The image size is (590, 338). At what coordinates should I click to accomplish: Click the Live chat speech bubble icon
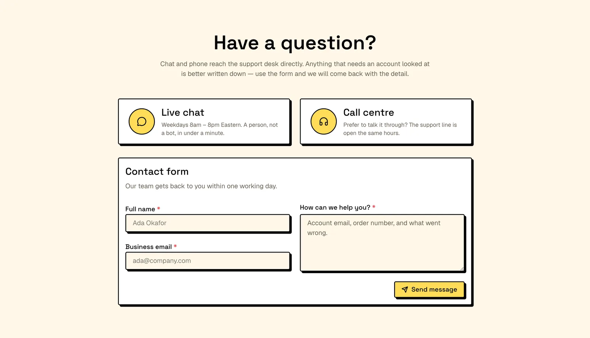(x=142, y=121)
